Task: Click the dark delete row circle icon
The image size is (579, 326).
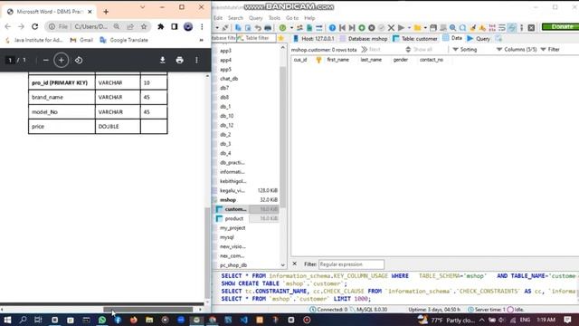Action: [372, 28]
